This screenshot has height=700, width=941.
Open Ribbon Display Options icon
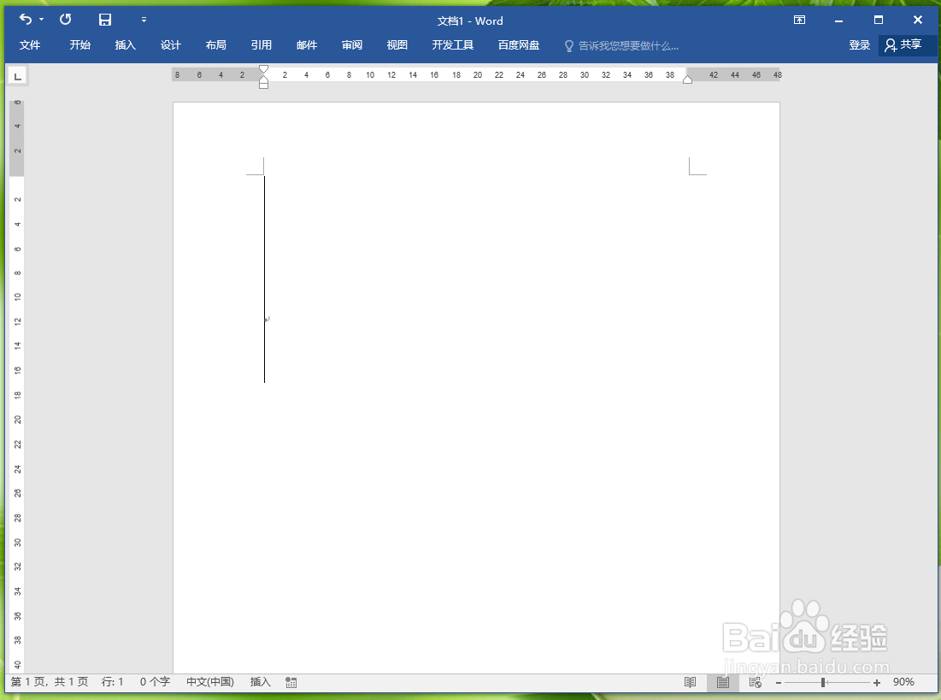click(799, 20)
